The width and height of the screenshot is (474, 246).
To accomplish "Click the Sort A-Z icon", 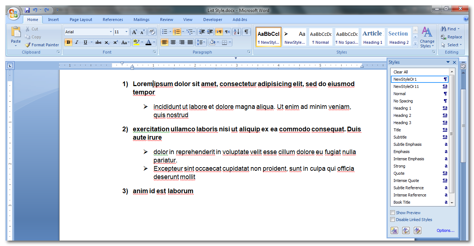I will [236, 32].
